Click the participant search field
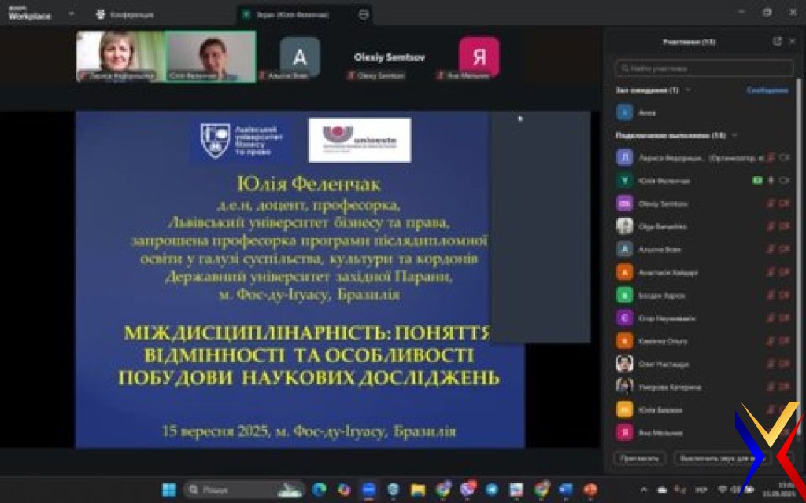 click(x=704, y=68)
